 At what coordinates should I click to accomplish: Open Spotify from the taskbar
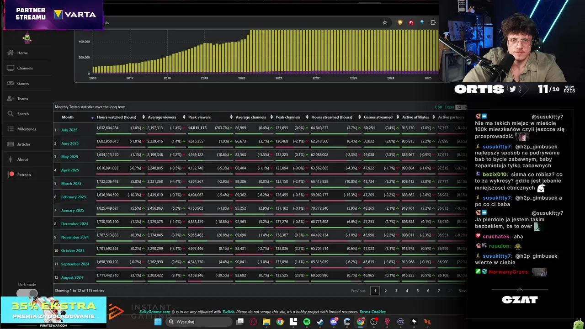tap(307, 322)
